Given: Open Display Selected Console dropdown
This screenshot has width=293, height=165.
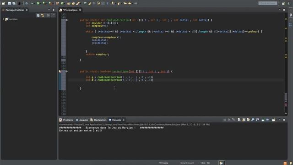Looking at the screenshot, I should 270,120.
